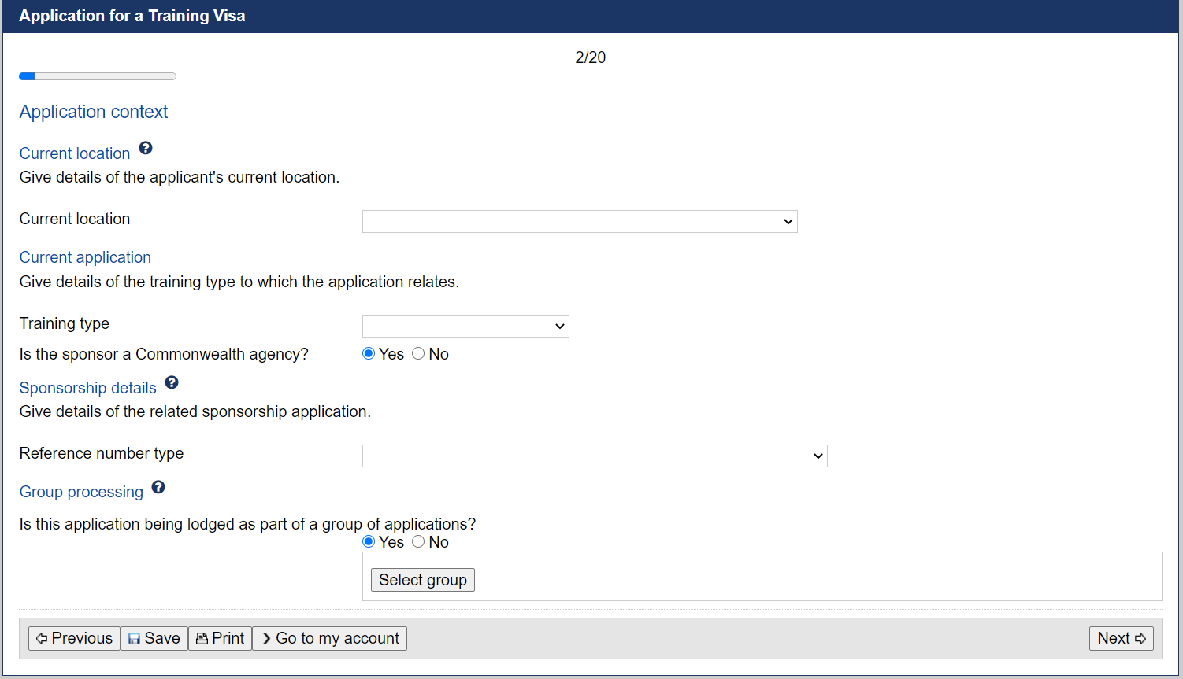The height and width of the screenshot is (679, 1183).
Task: Click the Save button with disk icon
Action: (x=154, y=638)
